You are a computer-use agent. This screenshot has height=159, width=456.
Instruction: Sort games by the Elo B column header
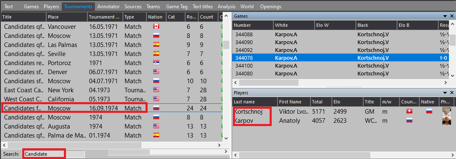point(418,25)
